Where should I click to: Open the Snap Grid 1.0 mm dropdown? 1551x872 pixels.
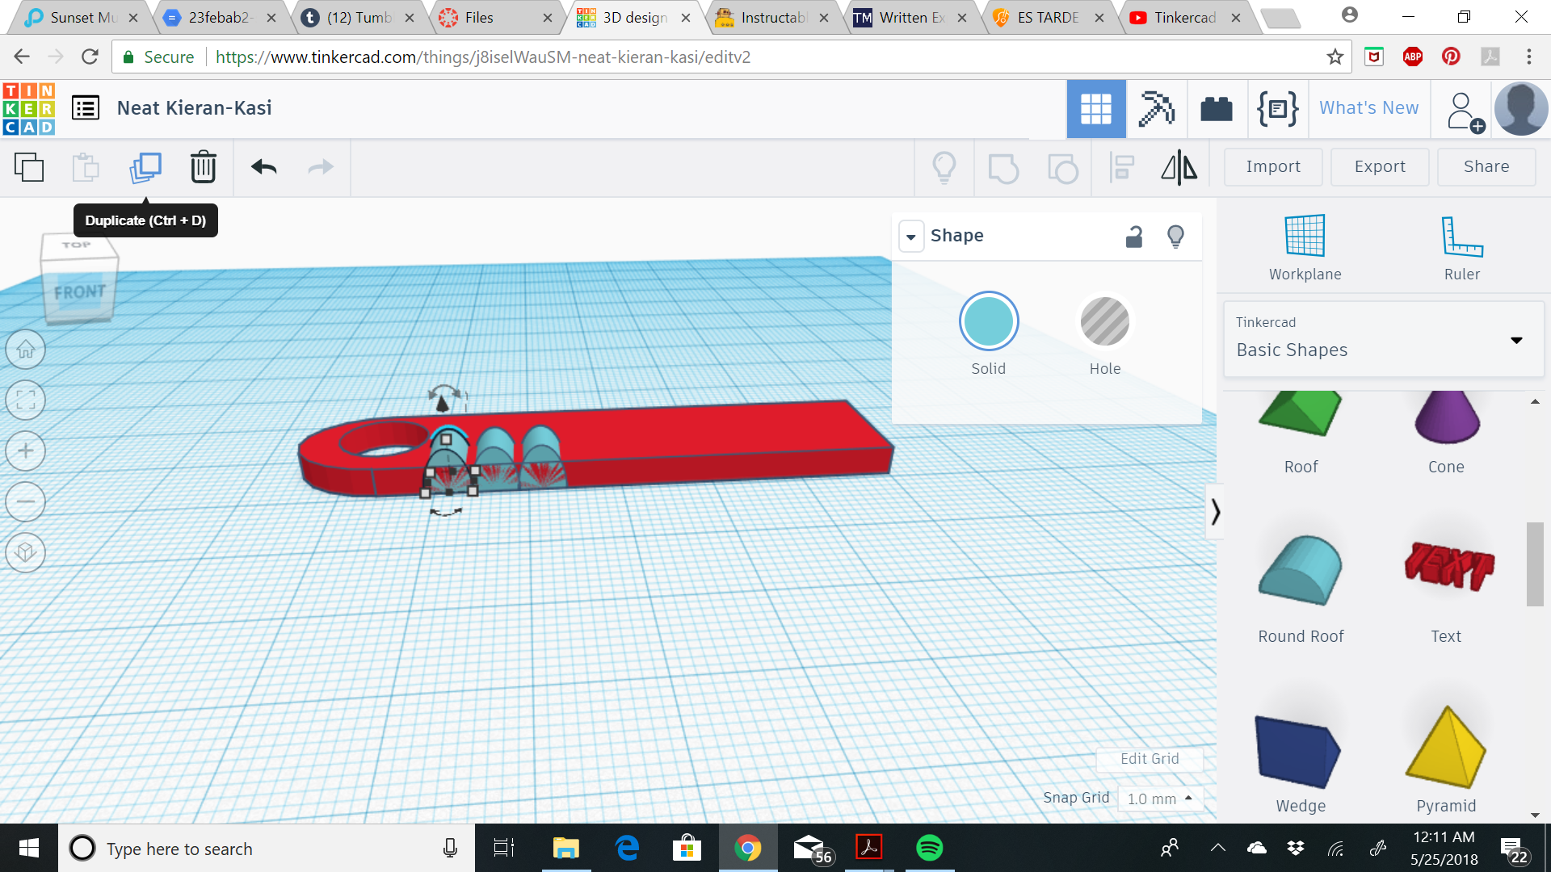(x=1160, y=799)
